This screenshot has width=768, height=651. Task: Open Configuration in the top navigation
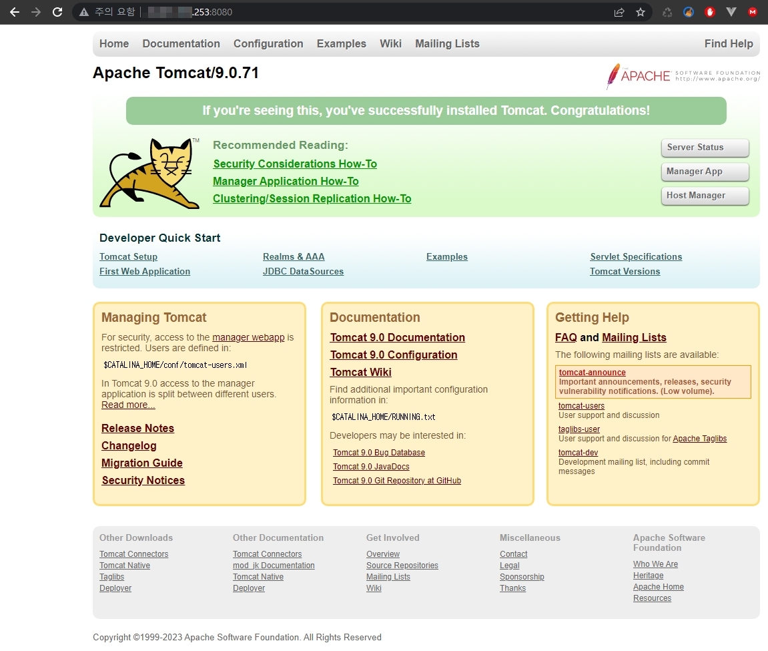tap(268, 43)
